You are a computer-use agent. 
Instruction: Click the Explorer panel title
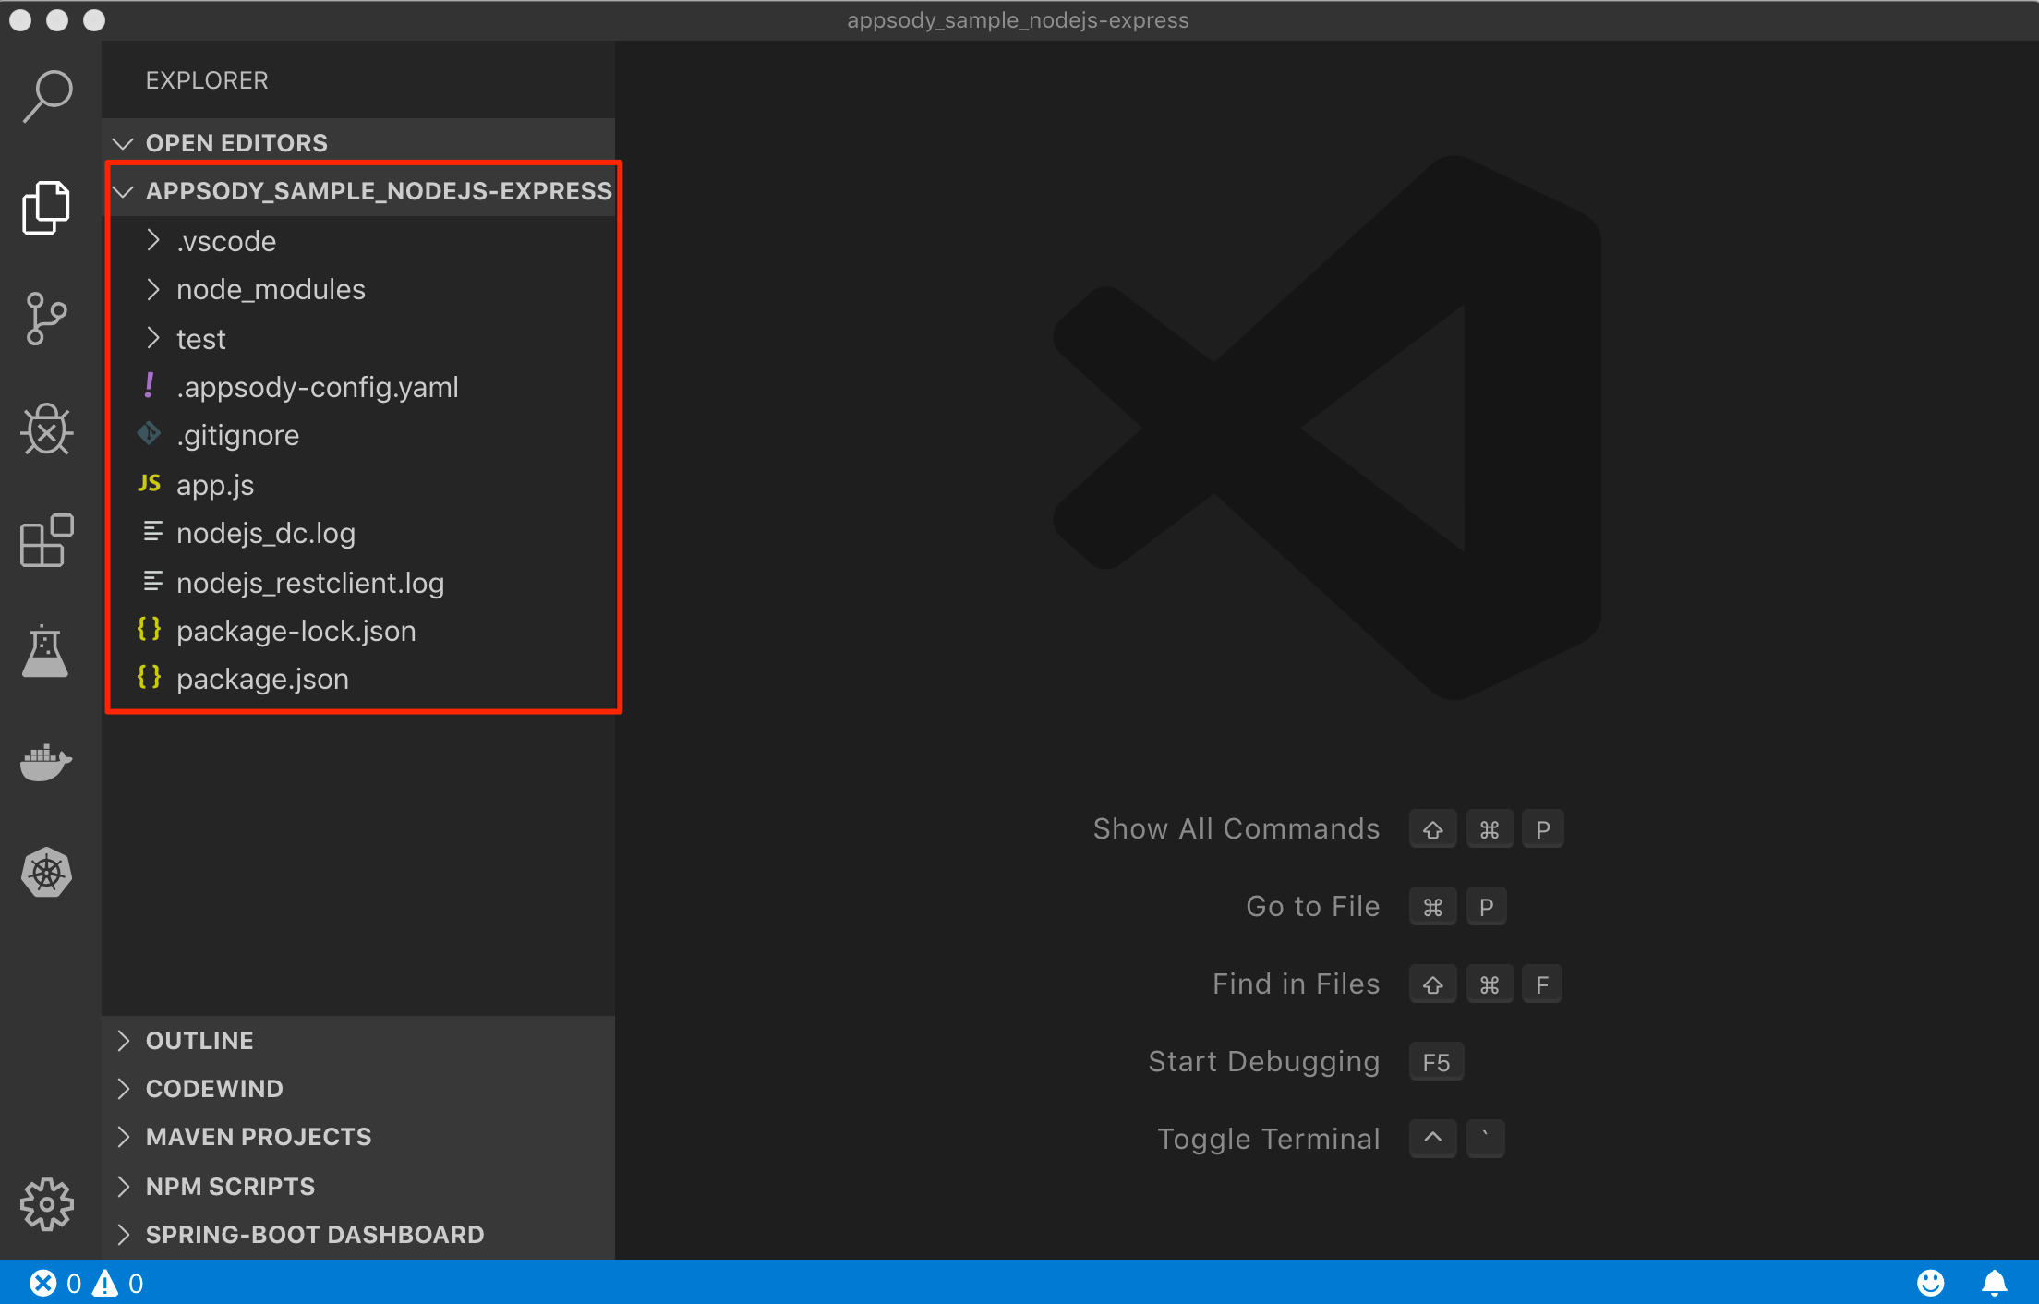[x=207, y=80]
